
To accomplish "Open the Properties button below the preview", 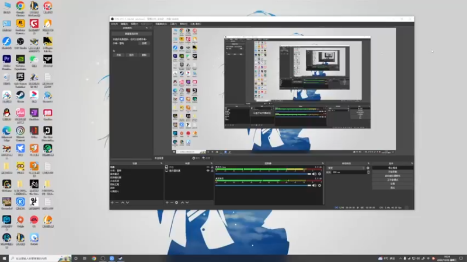I will [x=196, y=158].
